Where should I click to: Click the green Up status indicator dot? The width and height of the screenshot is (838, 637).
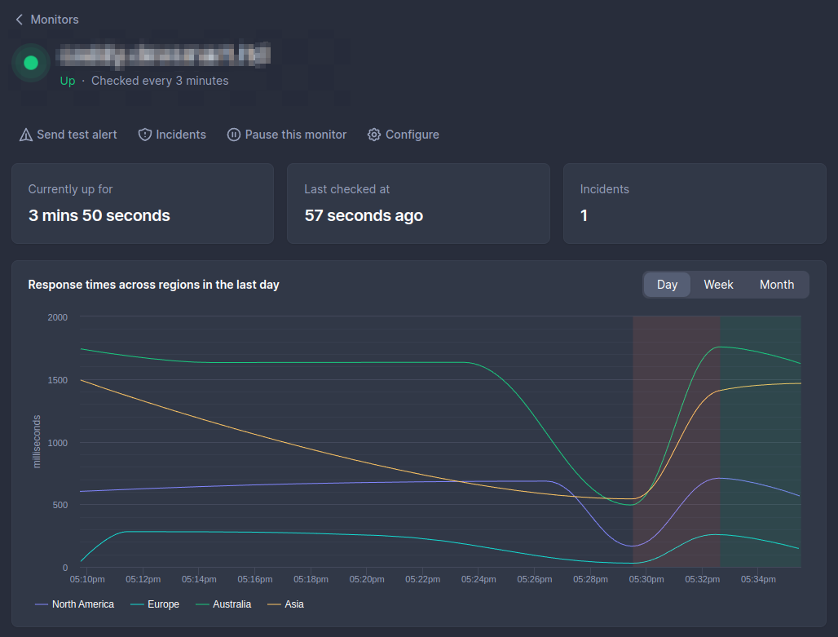pyautogui.click(x=31, y=63)
